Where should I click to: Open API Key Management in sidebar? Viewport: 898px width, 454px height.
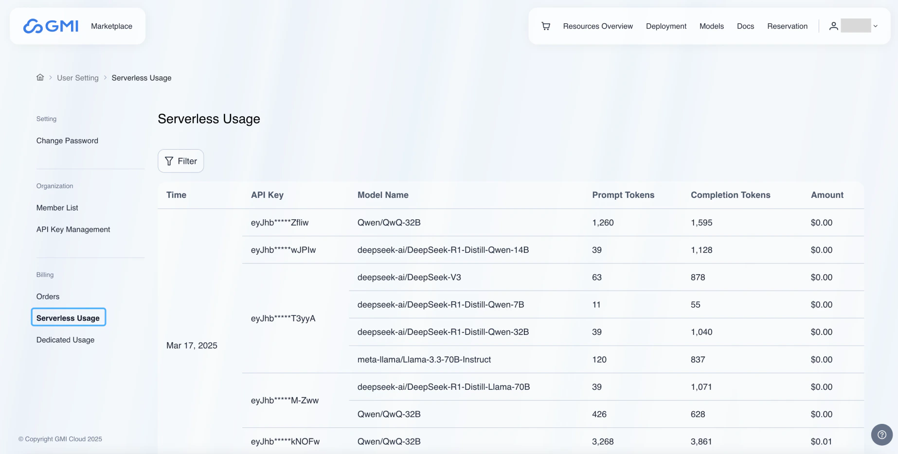(73, 229)
